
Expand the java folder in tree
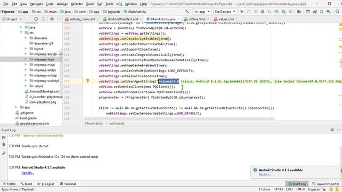pyautogui.click(x=21, y=27)
